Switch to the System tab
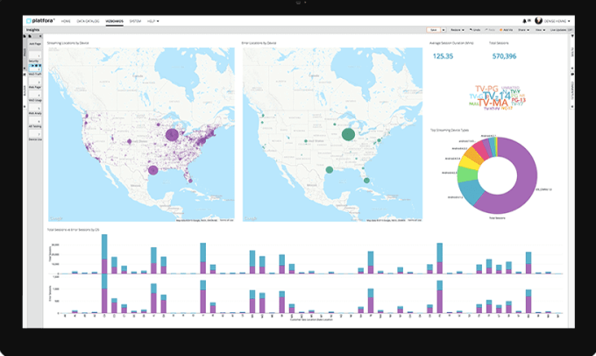This screenshot has height=356, width=596. 135,21
